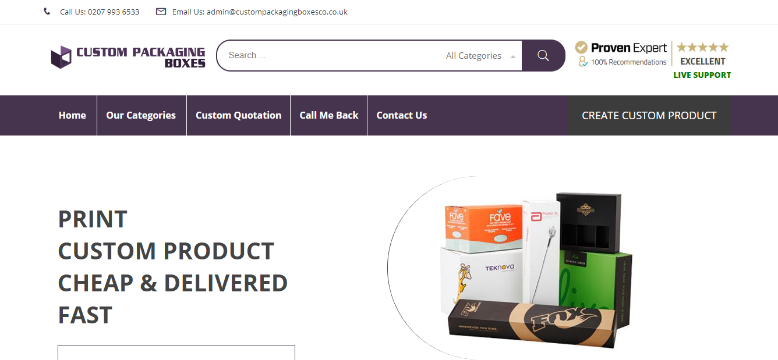Viewport: 778px width, 360px height.
Task: Click the magnifying glass search icon
Action: click(x=543, y=55)
